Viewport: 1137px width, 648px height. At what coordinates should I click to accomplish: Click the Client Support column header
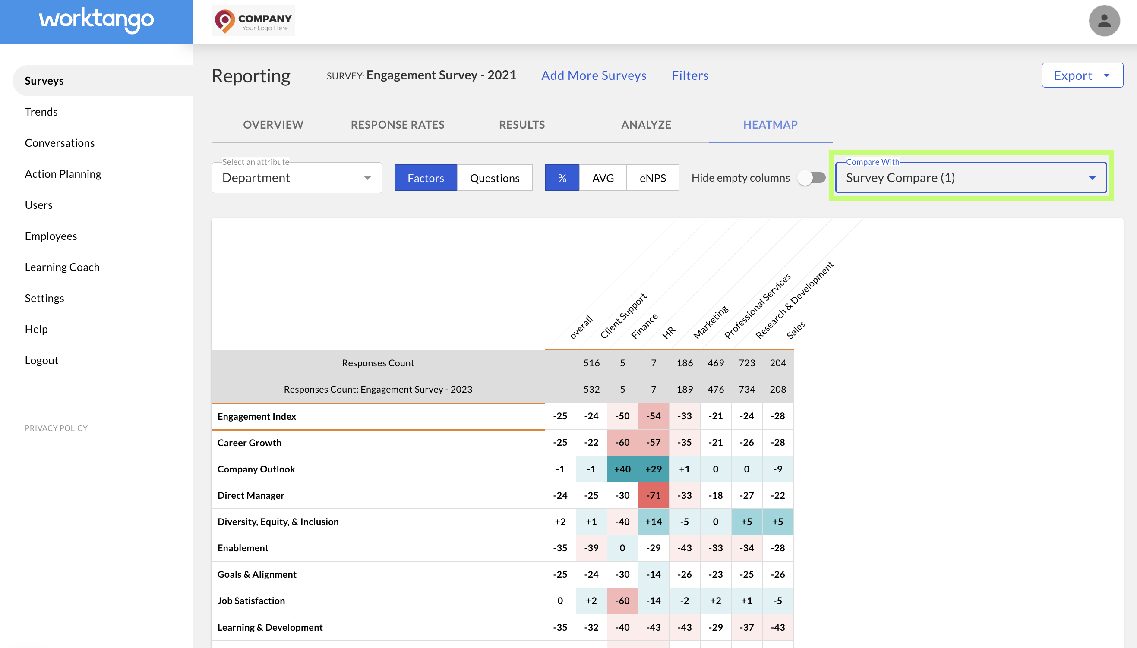[623, 316]
